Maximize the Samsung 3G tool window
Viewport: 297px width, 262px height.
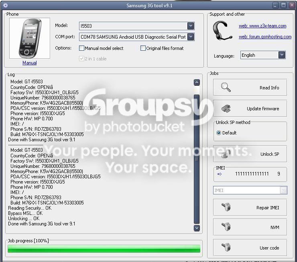pyautogui.click(x=283, y=5)
